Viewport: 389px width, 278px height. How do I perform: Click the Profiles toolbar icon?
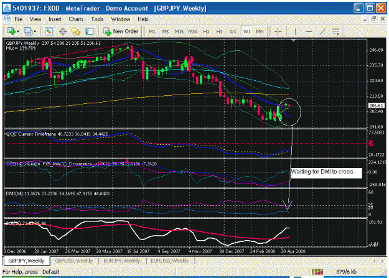28,31
